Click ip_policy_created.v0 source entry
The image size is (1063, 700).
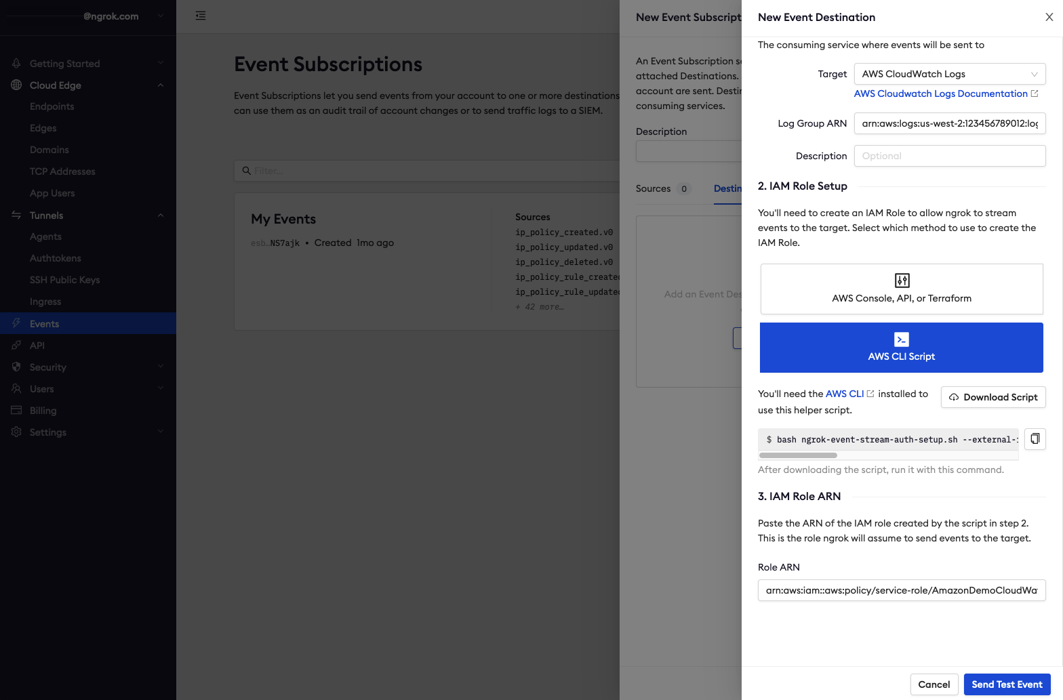click(x=564, y=232)
